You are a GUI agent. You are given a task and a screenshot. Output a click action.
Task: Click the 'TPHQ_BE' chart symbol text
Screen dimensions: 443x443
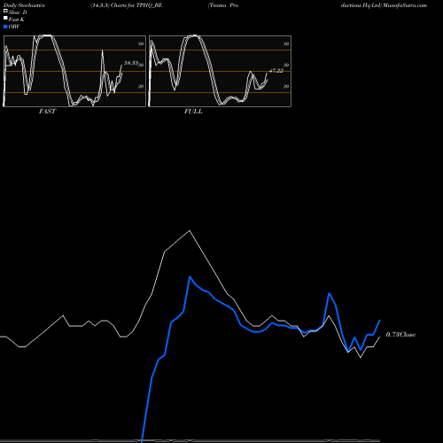click(x=150, y=5)
